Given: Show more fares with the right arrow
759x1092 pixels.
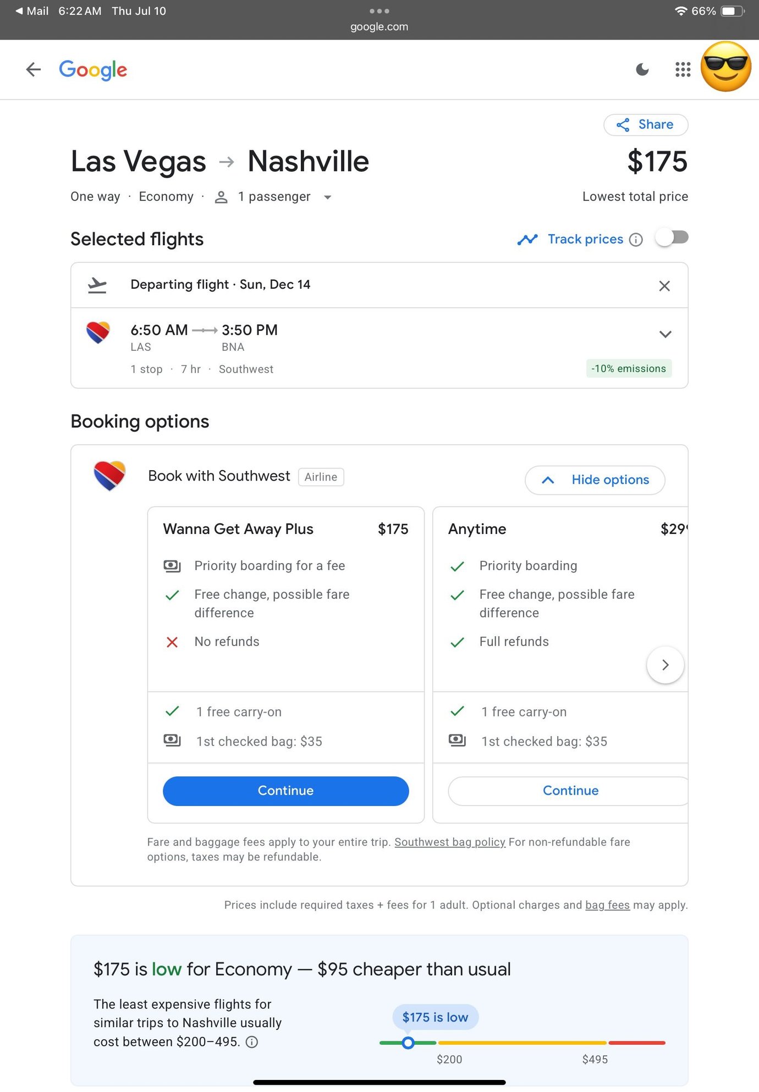Looking at the screenshot, I should (665, 665).
